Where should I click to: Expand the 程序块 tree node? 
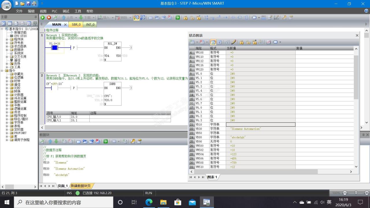[7, 39]
